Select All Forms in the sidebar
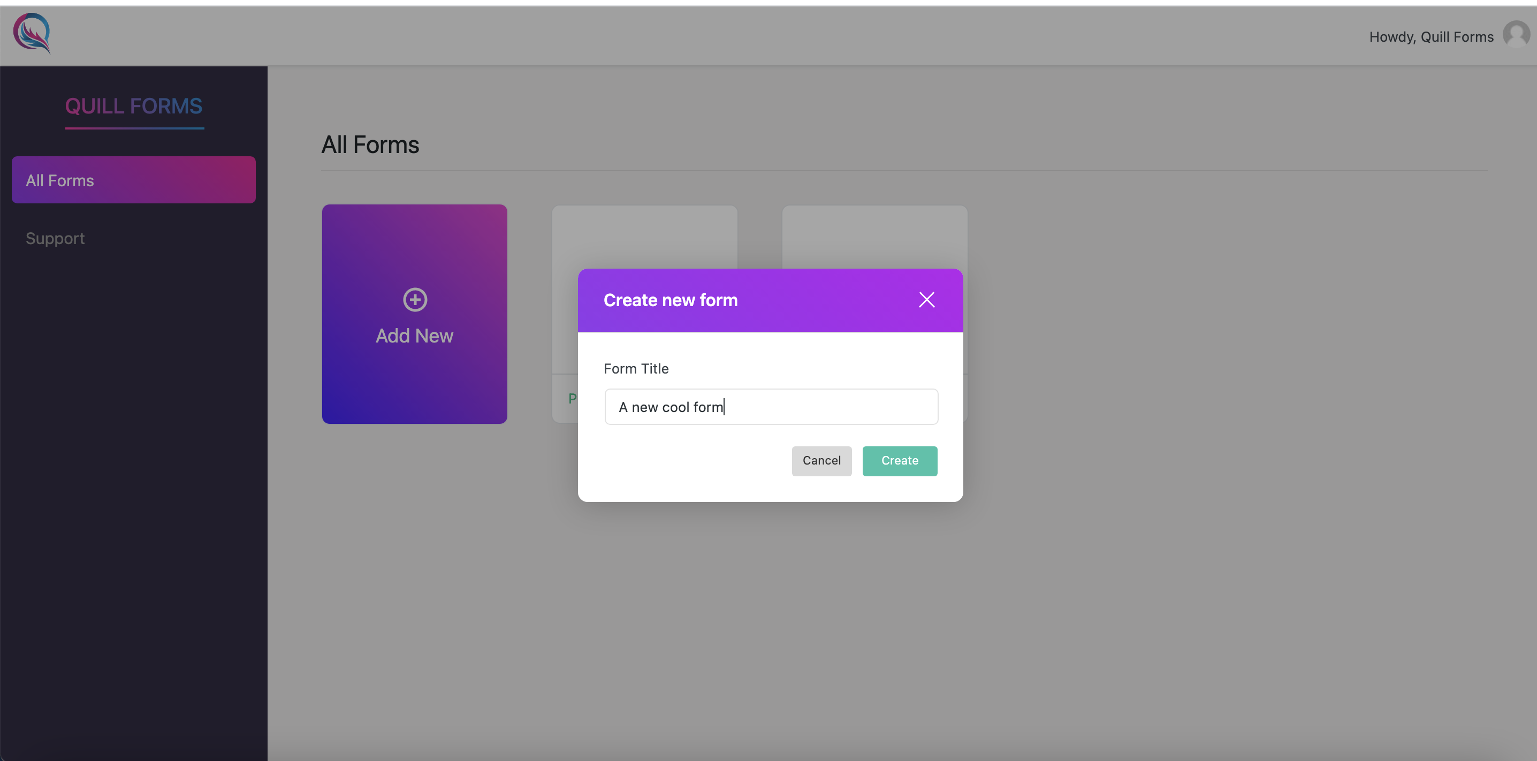The image size is (1537, 761). pyautogui.click(x=134, y=180)
